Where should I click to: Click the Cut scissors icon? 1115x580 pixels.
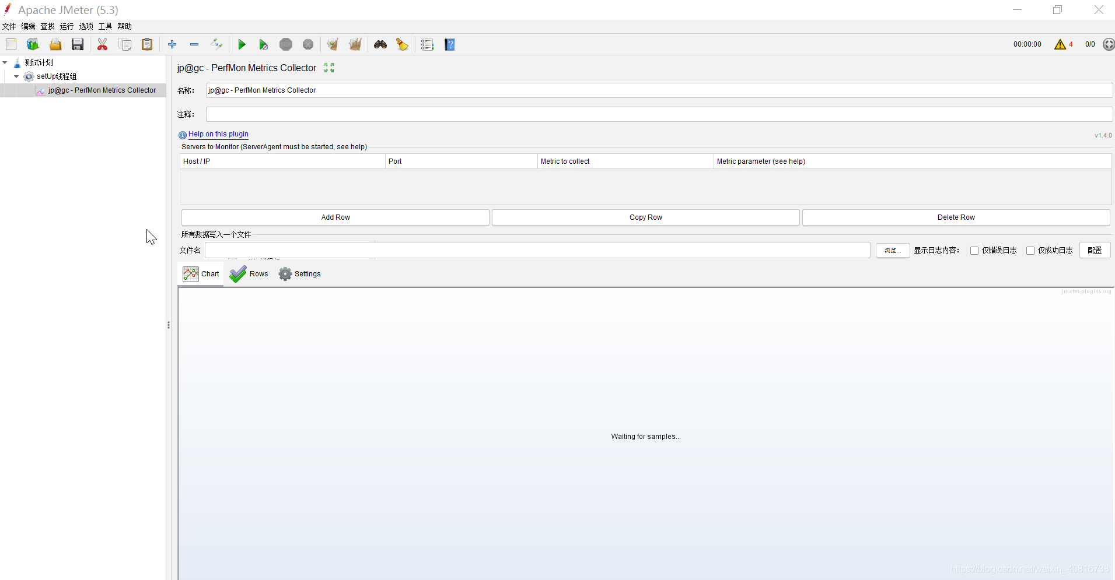[x=103, y=44]
